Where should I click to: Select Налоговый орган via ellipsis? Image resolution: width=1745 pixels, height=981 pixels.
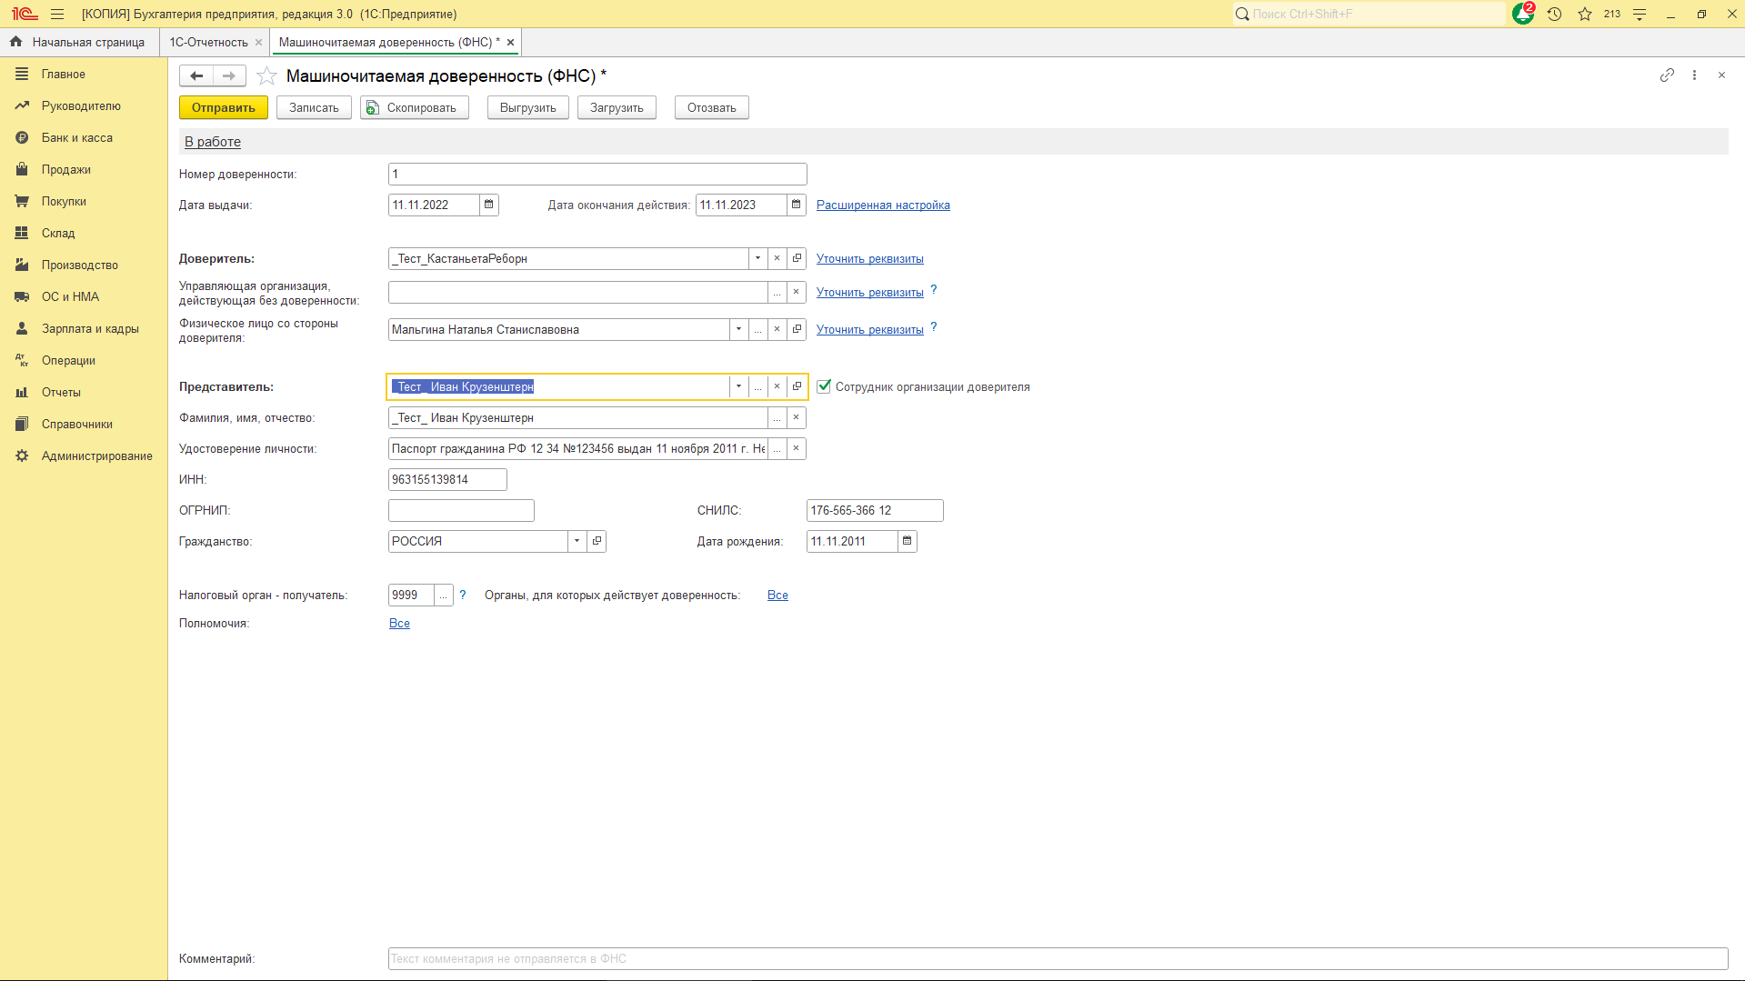click(443, 595)
